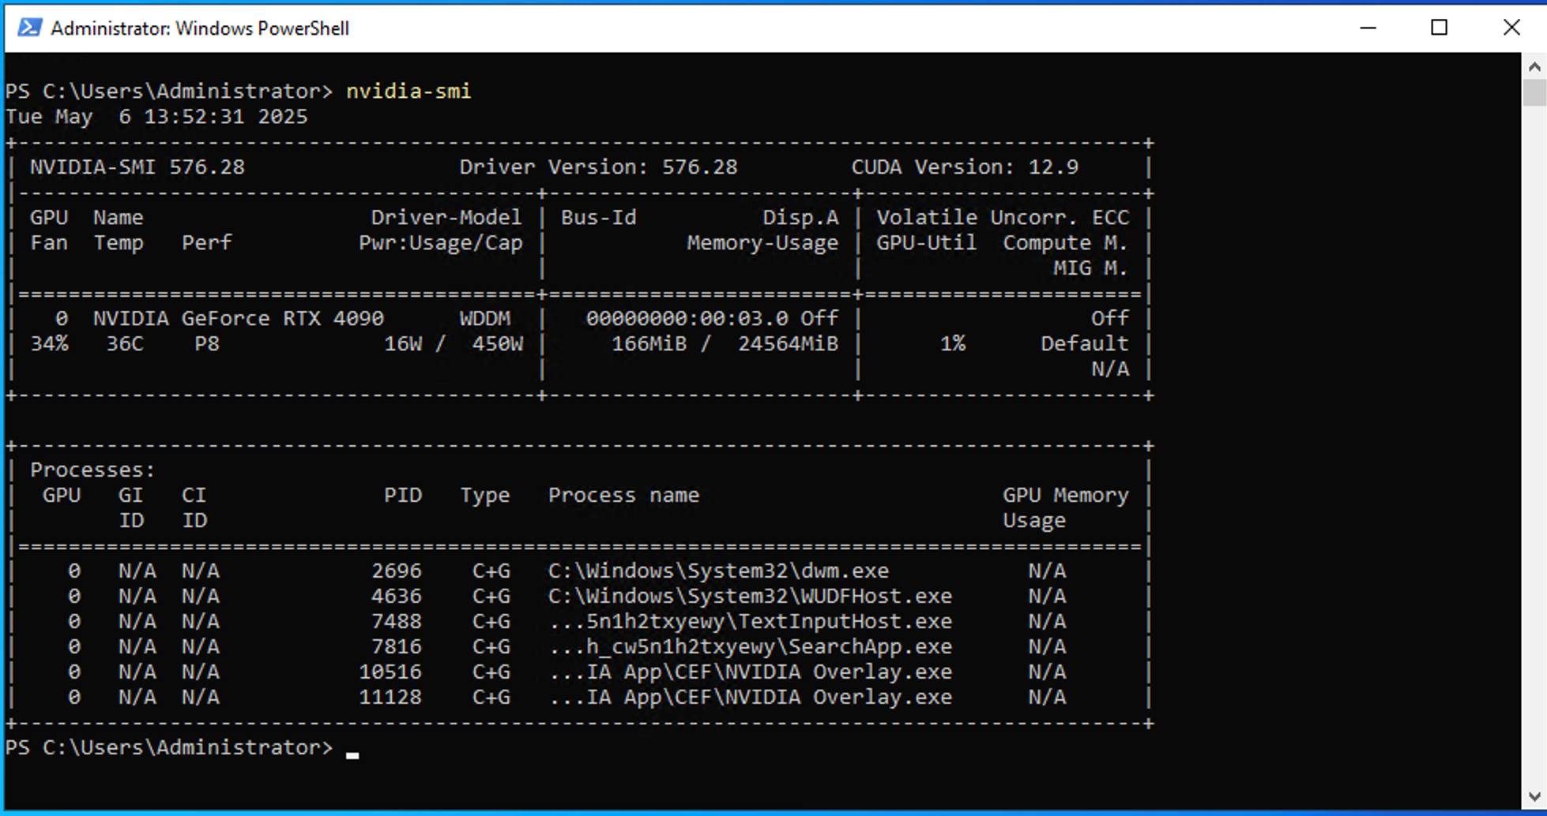Click the TextInputHost.exe process entry
This screenshot has width=1547, height=816.
[x=750, y=622]
